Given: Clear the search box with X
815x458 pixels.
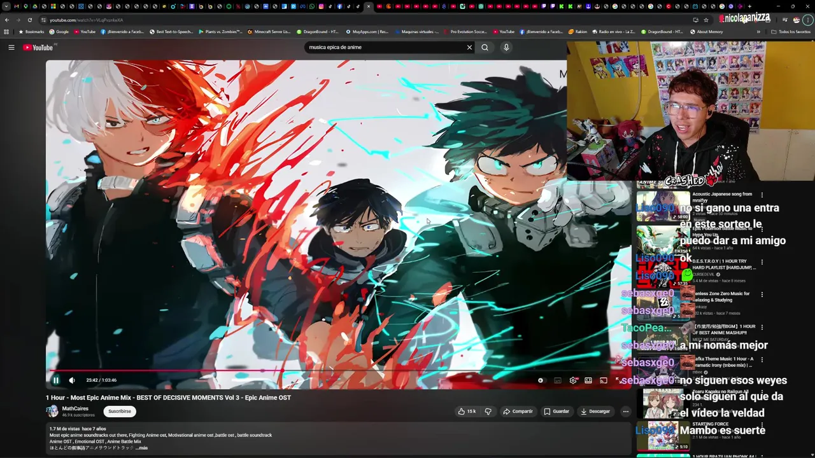Looking at the screenshot, I should 469,47.
